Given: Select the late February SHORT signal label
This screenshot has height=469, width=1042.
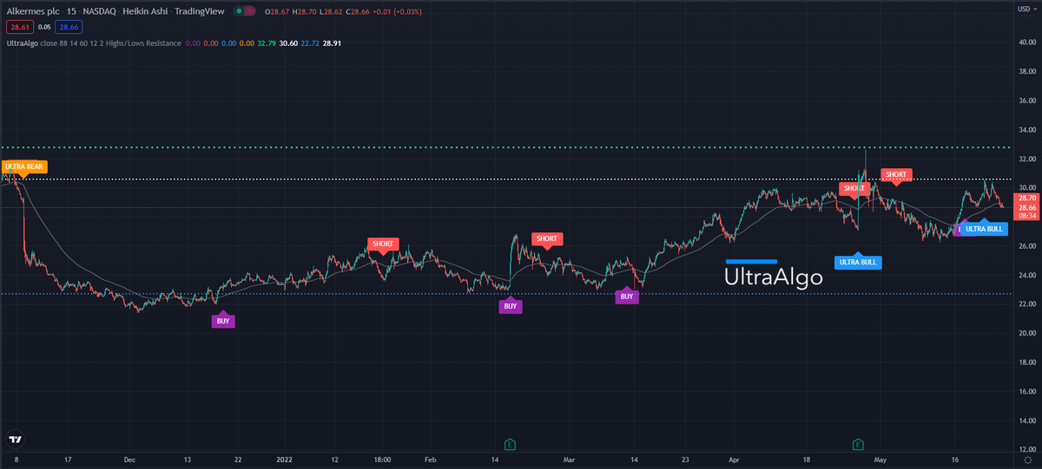Looking at the screenshot, I should [547, 239].
